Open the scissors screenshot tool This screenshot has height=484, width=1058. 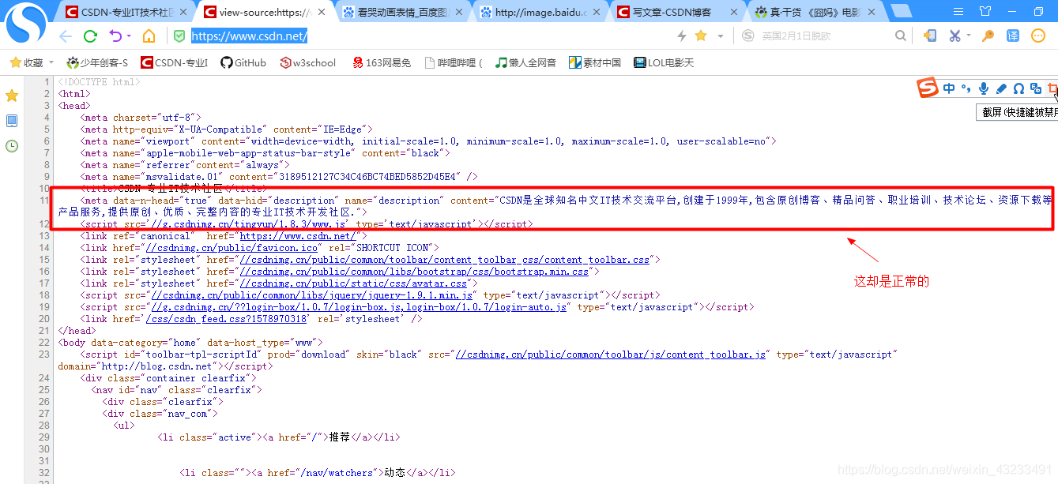pyautogui.click(x=955, y=36)
